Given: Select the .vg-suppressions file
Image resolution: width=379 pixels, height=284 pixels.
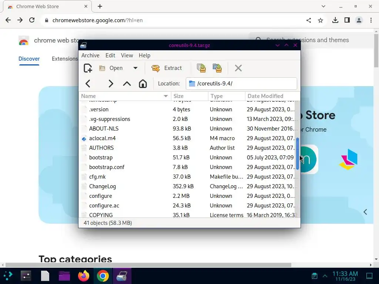Looking at the screenshot, I should coord(187,119).
